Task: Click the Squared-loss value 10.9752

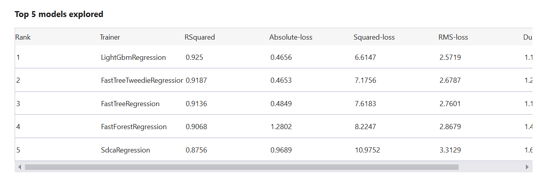Action: (x=368, y=150)
